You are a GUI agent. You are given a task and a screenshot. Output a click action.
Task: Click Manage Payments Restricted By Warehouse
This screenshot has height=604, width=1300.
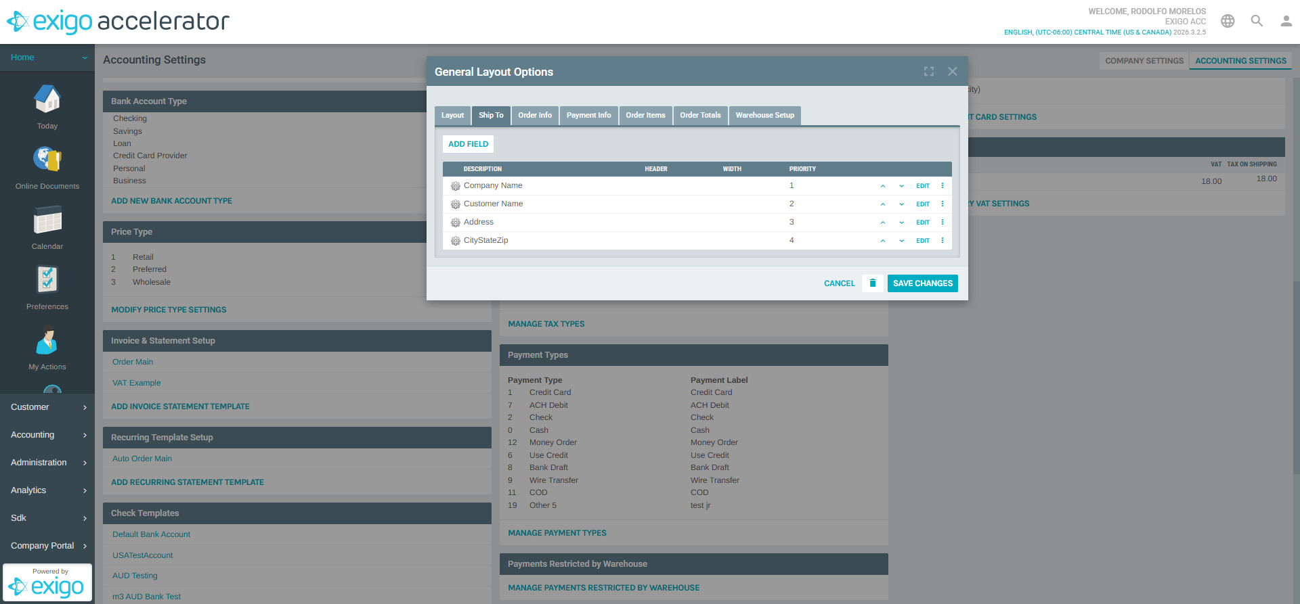click(x=604, y=588)
